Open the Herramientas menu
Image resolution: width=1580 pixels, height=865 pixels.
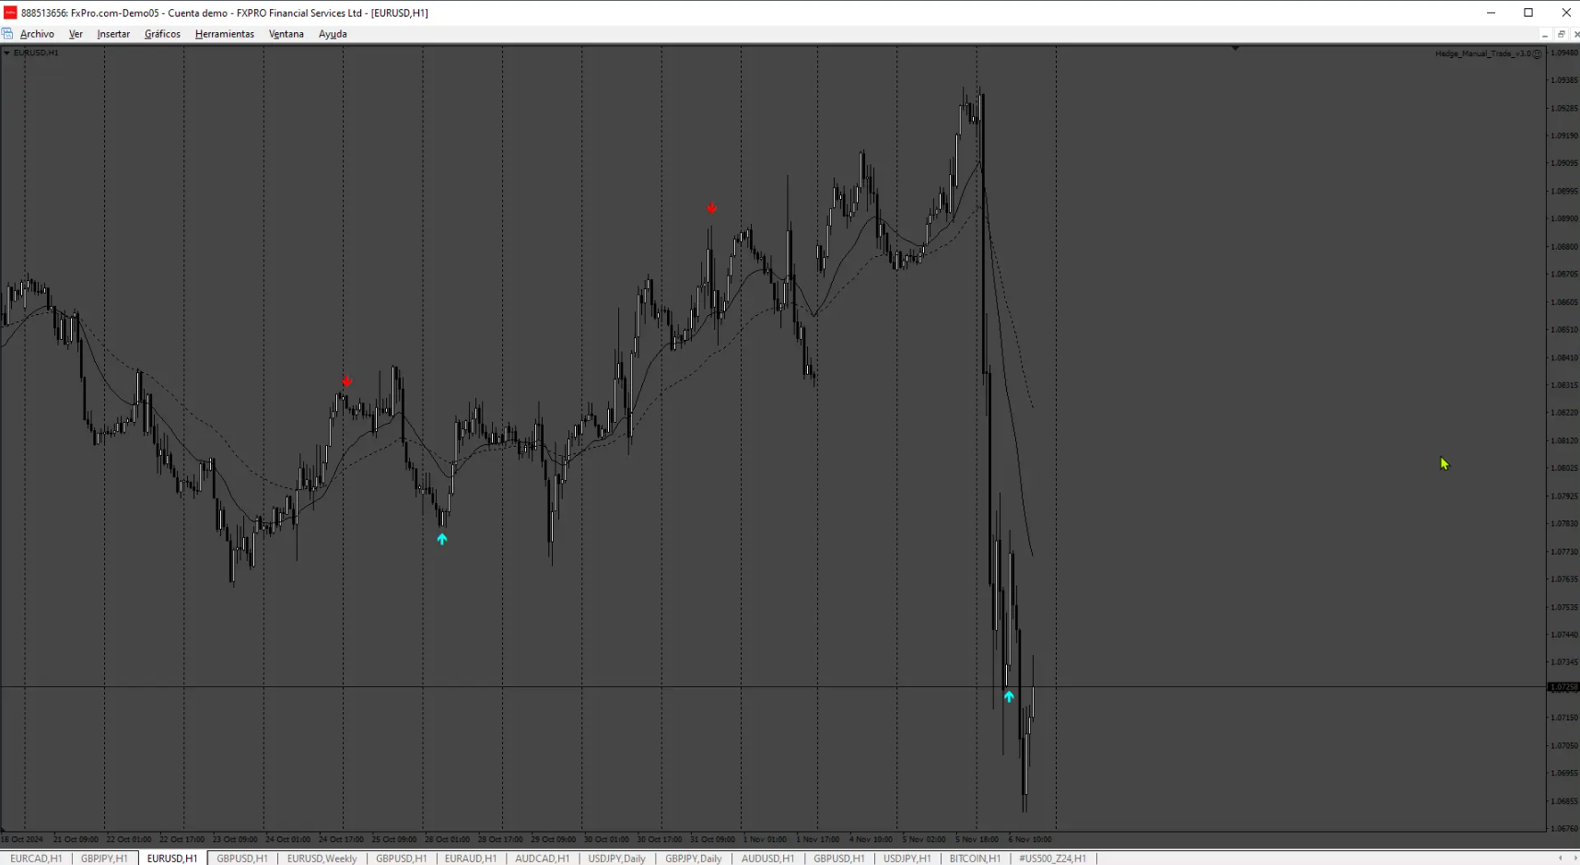[225, 34]
